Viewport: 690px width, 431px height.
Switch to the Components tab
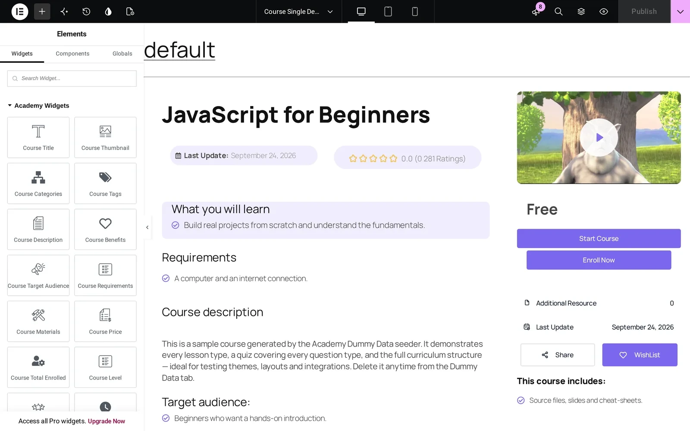72,54
